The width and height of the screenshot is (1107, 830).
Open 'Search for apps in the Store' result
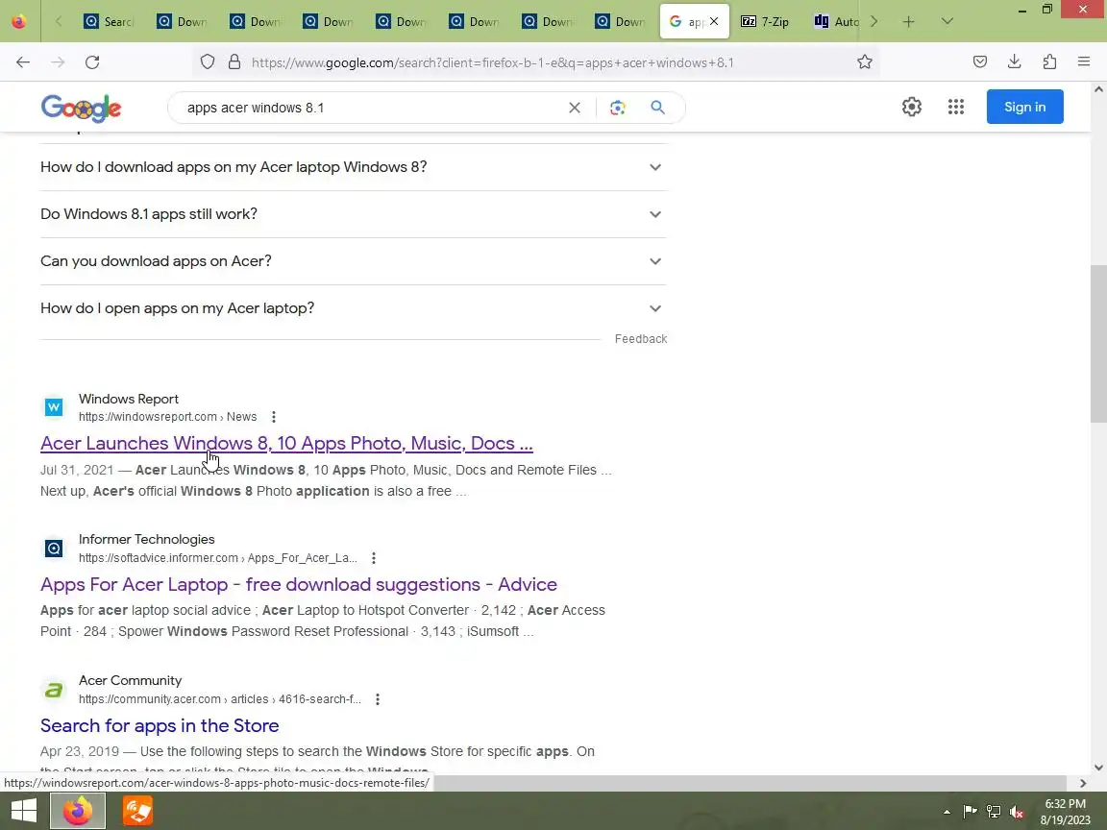(160, 725)
